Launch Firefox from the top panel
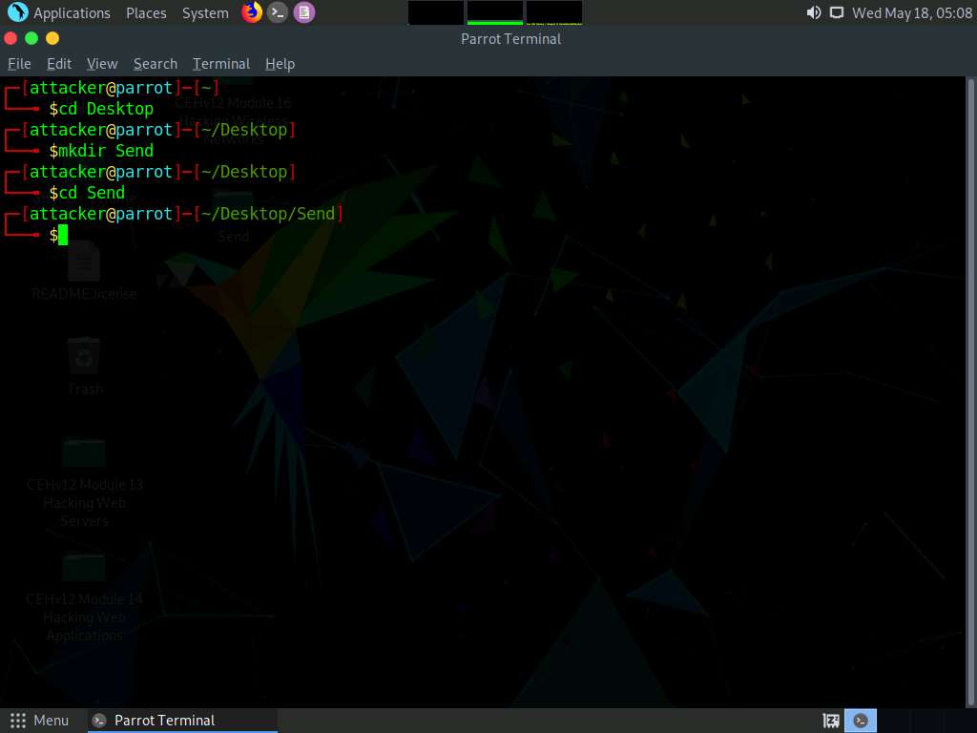The image size is (977, 733). click(252, 12)
